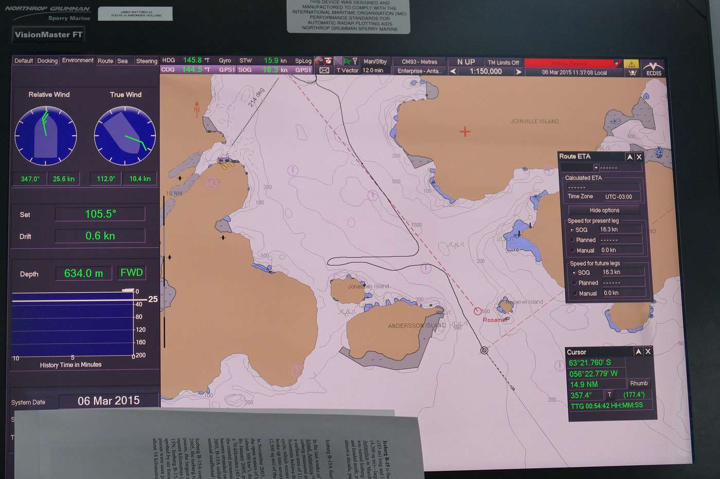Image resolution: width=720 pixels, height=479 pixels.
Task: Select SOG for future legs speed
Action: pos(574,273)
